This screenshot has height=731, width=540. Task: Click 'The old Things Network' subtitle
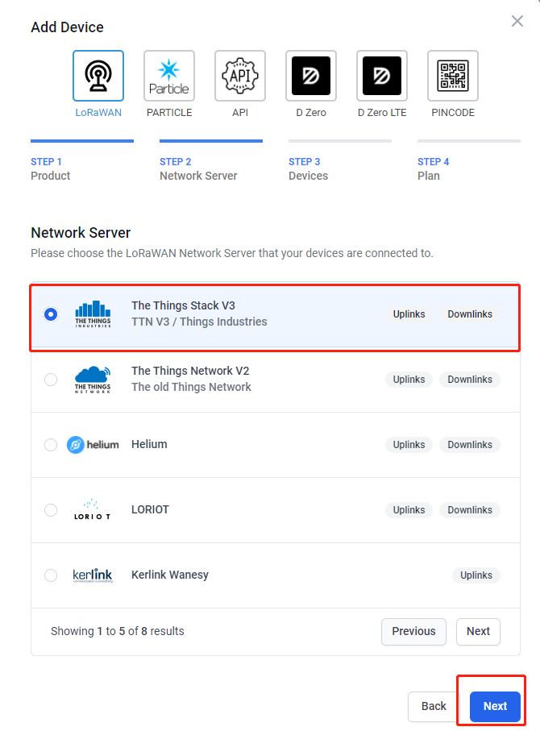(x=191, y=387)
